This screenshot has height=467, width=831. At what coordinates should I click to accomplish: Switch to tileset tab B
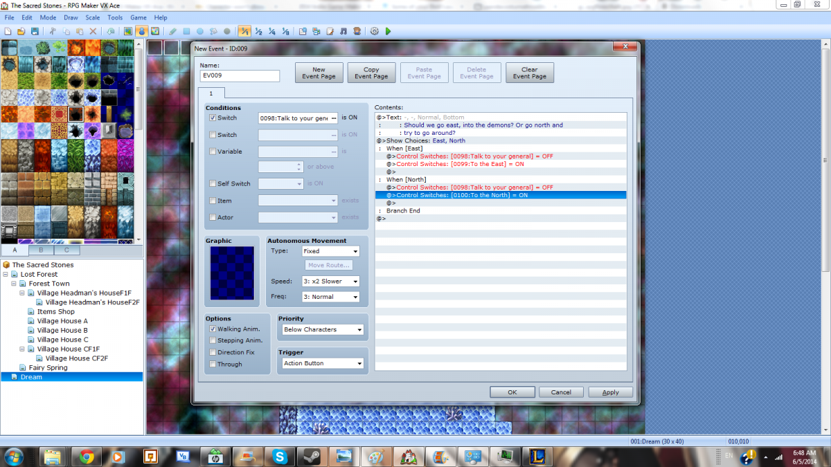(41, 250)
